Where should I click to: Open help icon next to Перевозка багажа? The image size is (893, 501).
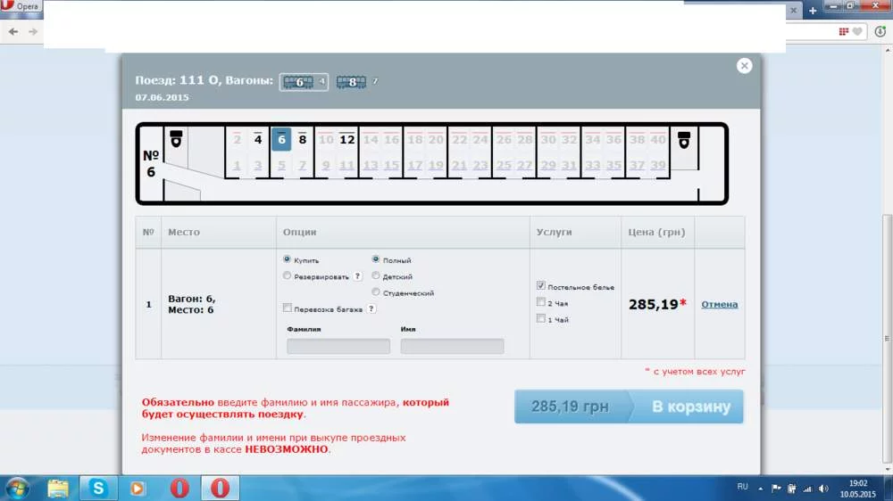371,308
